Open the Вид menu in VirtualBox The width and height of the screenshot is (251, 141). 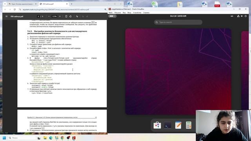(x=124, y=13)
